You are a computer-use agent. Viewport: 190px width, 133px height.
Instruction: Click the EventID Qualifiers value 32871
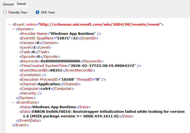click(63, 38)
